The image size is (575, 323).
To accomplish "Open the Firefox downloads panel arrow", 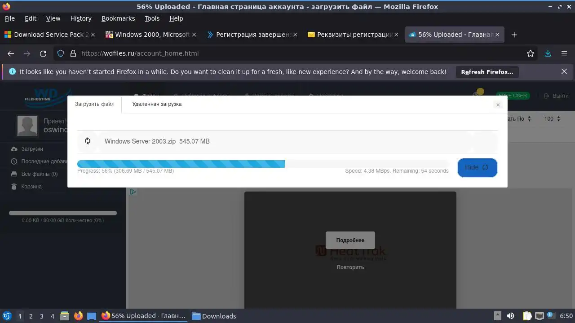I will (548, 53).
